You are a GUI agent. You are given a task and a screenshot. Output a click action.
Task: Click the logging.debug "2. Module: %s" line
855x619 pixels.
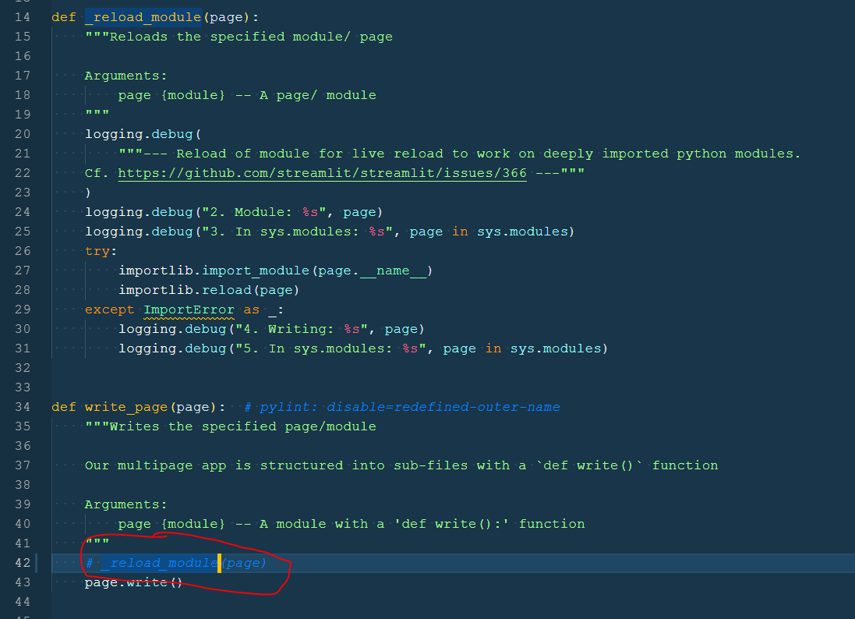233,212
